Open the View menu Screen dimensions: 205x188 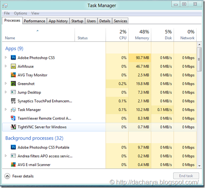[x=35, y=13]
